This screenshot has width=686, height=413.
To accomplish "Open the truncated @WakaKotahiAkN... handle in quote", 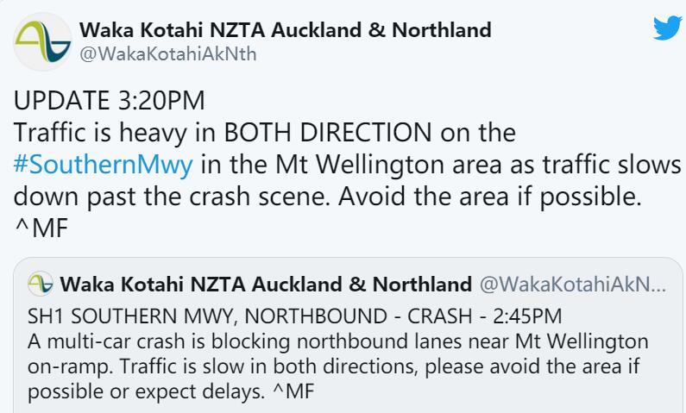I will [x=573, y=284].
